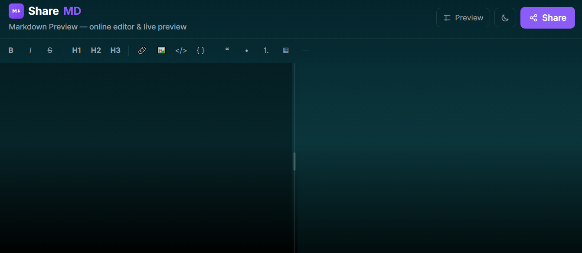
Task: Insert H1 heading
Action: [x=77, y=50]
